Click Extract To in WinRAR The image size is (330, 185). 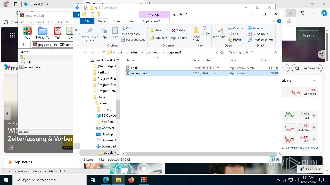pos(43,33)
